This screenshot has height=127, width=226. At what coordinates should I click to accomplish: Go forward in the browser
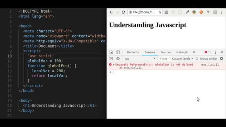117,12
